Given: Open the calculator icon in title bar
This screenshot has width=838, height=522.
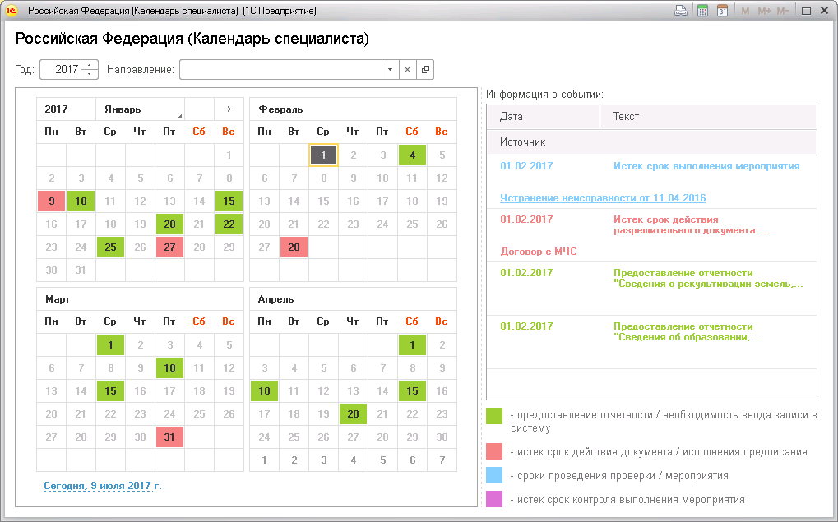Looking at the screenshot, I should point(702,10).
